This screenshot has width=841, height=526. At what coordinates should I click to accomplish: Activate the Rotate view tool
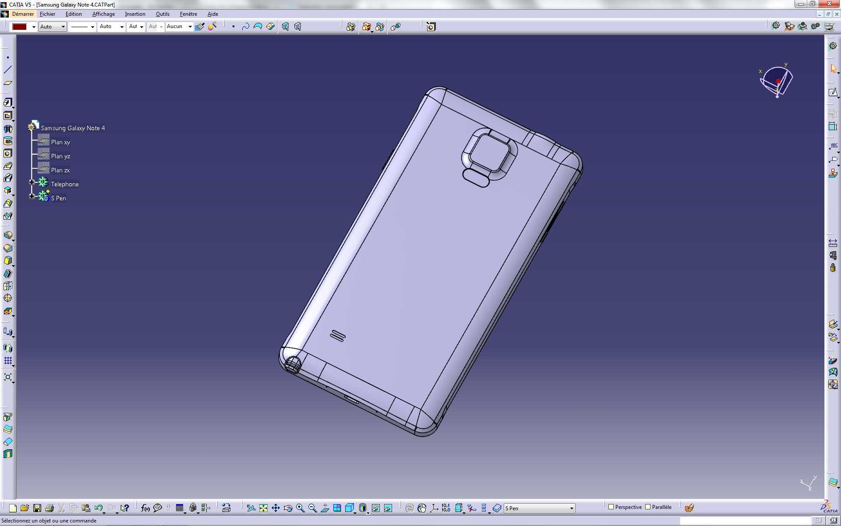click(x=288, y=508)
